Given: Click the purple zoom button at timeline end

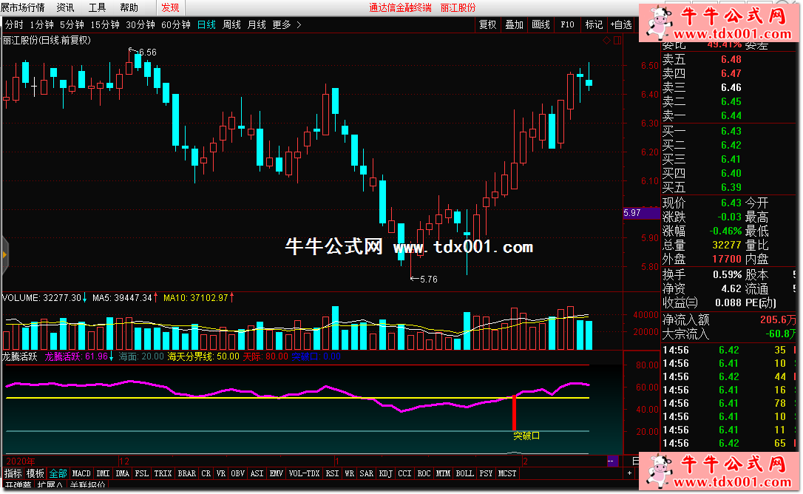Looking at the screenshot, I should click(611, 461).
